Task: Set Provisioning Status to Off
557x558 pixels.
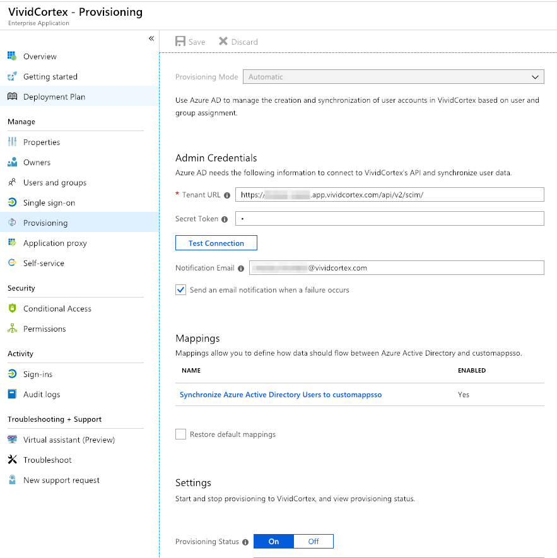Action: pos(314,541)
